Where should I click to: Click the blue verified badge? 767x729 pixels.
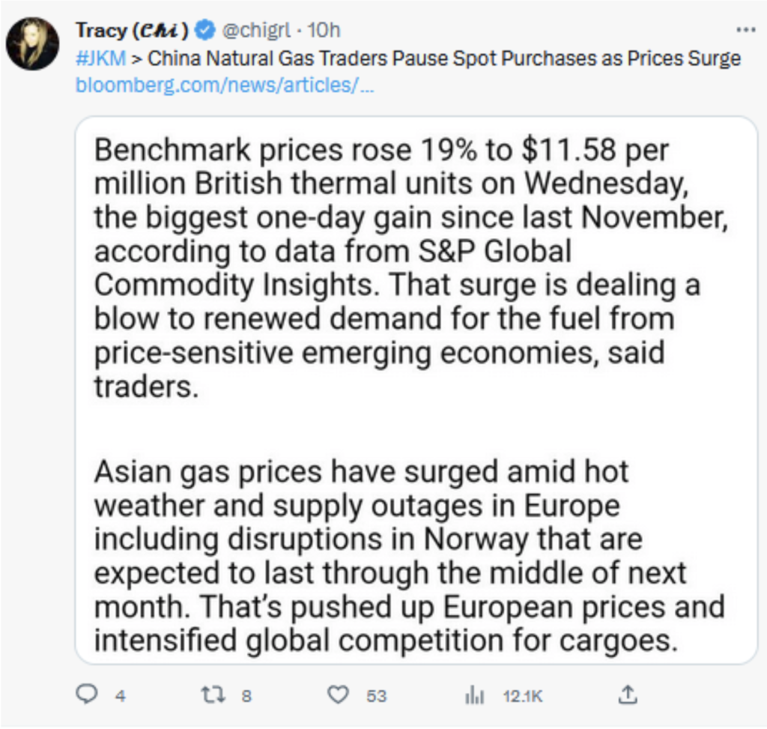click(205, 30)
